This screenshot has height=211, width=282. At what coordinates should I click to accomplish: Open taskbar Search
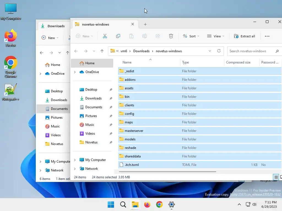[x=123, y=204]
